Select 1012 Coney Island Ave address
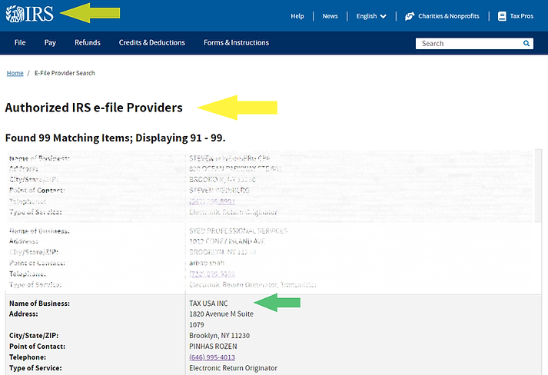This screenshot has height=375, width=548. pyautogui.click(x=228, y=241)
